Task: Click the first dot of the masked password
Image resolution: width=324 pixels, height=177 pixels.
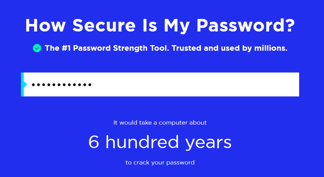Action: (34, 85)
